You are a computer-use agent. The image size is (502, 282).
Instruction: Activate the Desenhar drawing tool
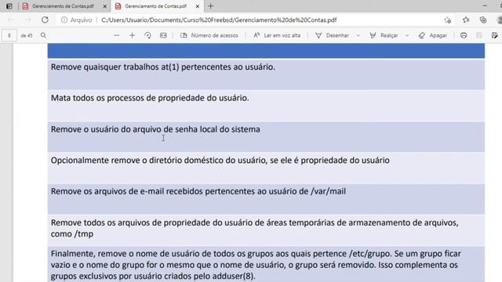pos(332,35)
